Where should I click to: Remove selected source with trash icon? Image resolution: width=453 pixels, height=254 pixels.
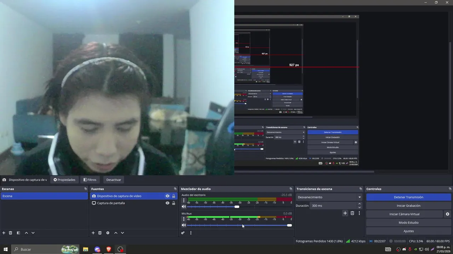(x=100, y=233)
